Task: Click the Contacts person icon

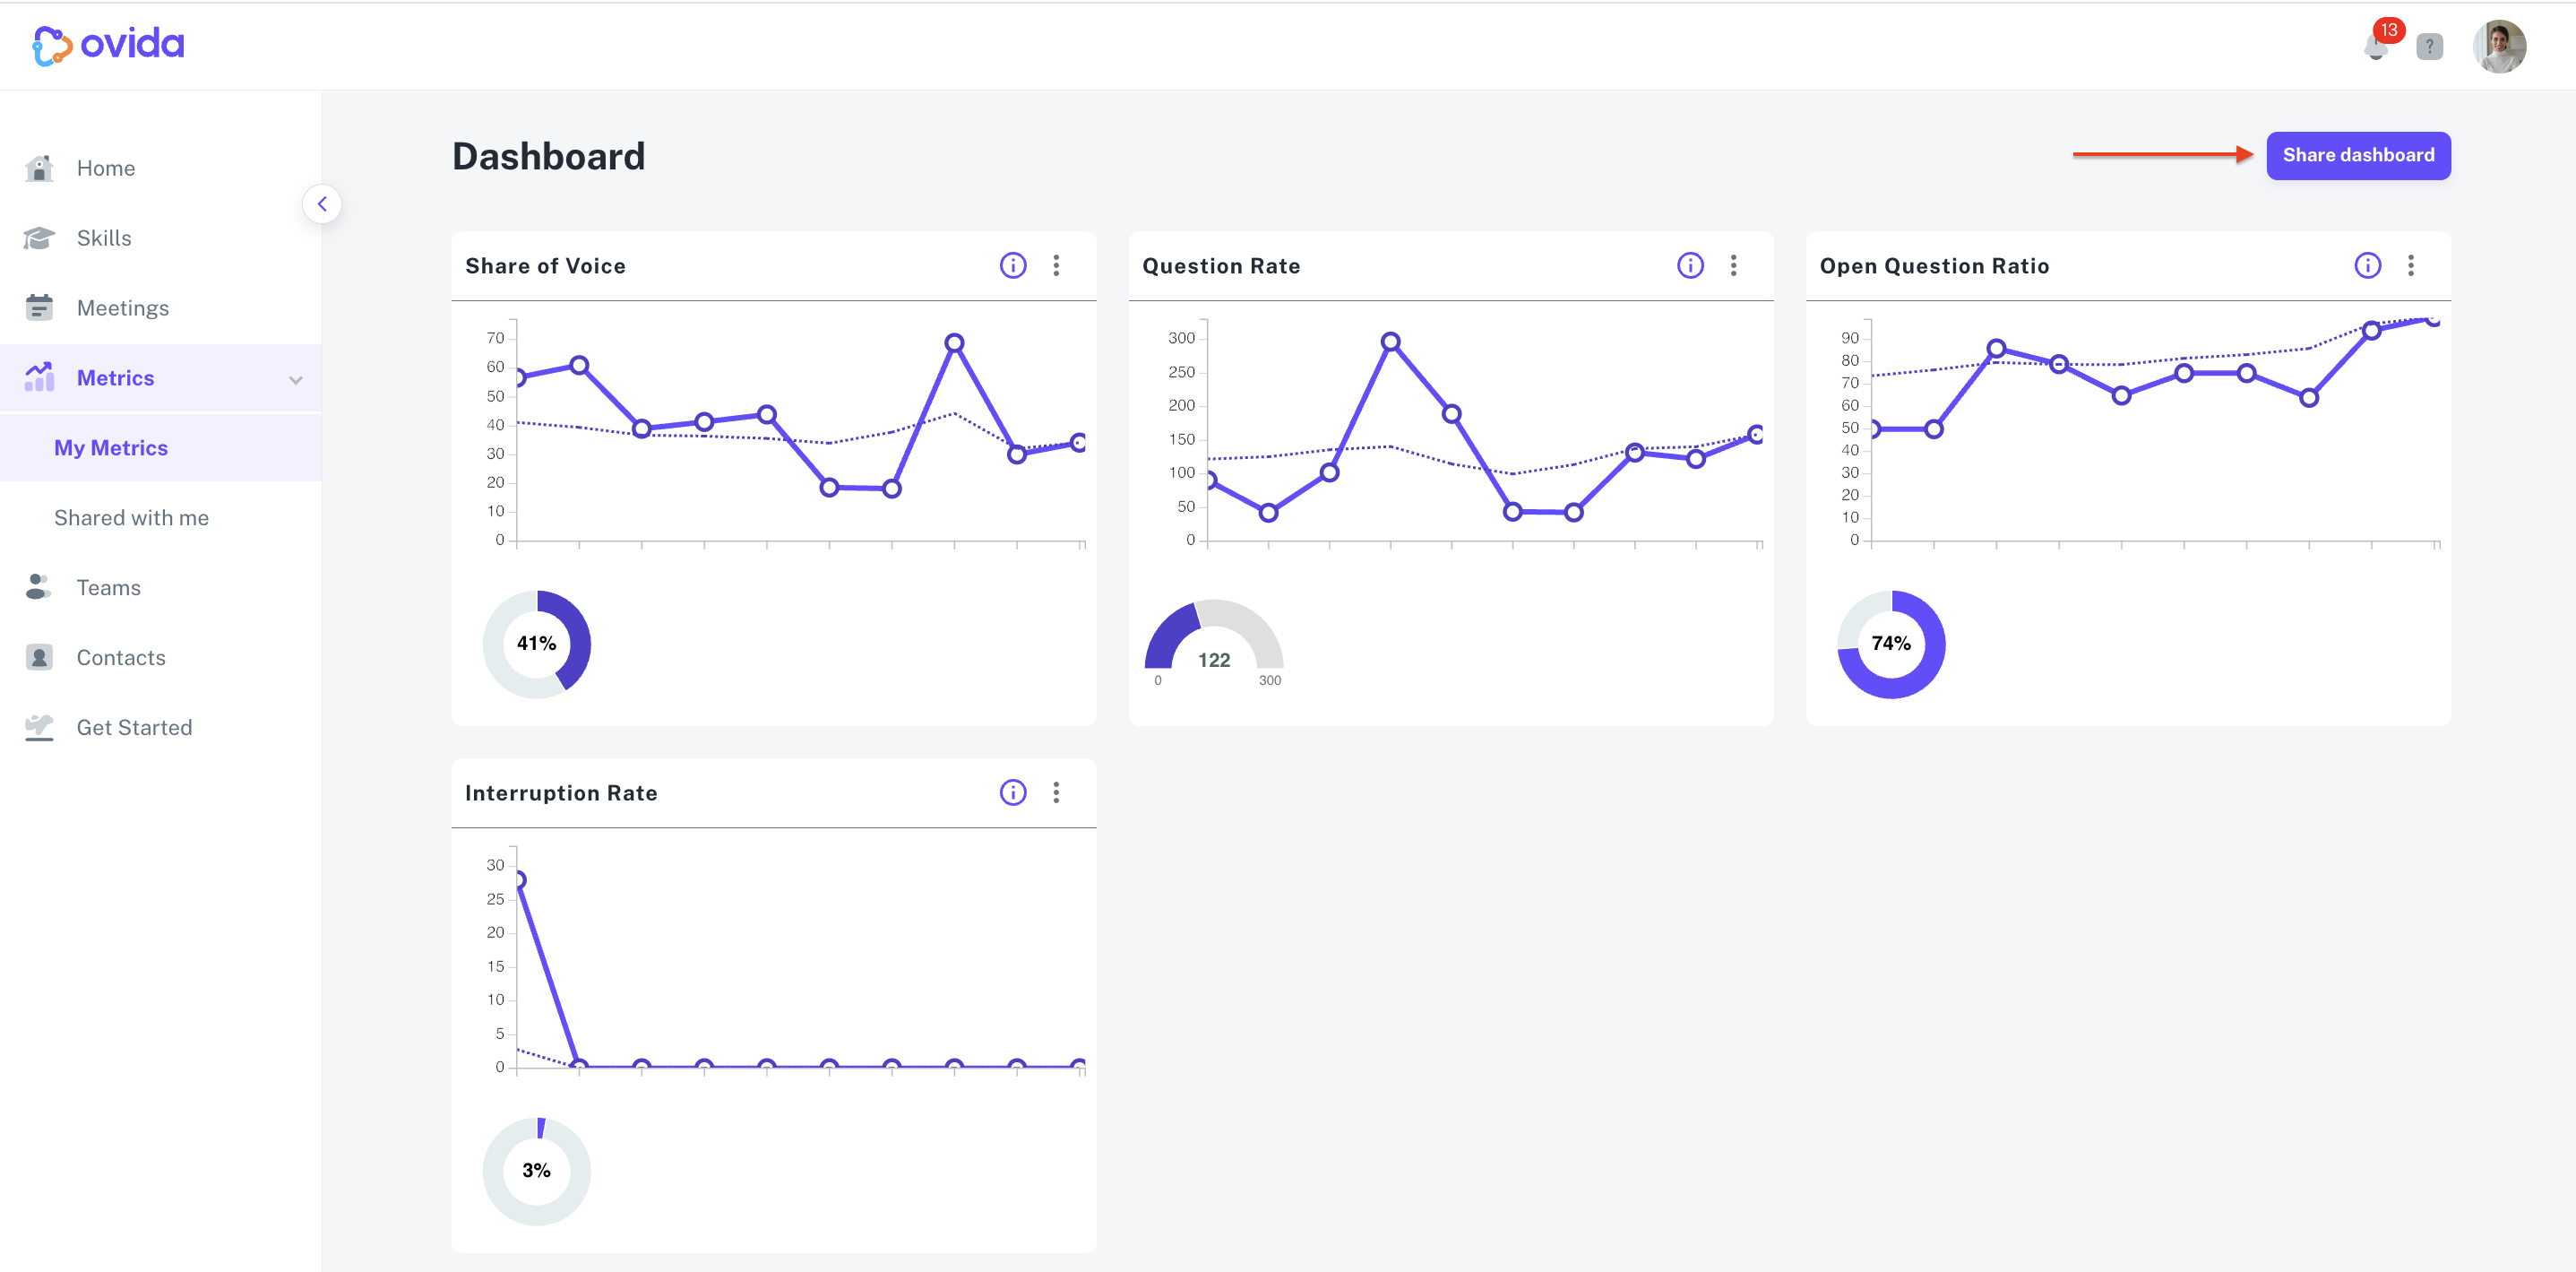Action: tap(39, 658)
